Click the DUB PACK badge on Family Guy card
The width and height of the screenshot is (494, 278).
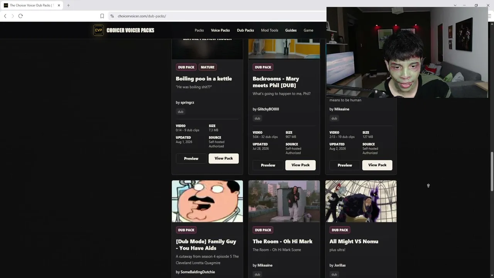(x=186, y=230)
